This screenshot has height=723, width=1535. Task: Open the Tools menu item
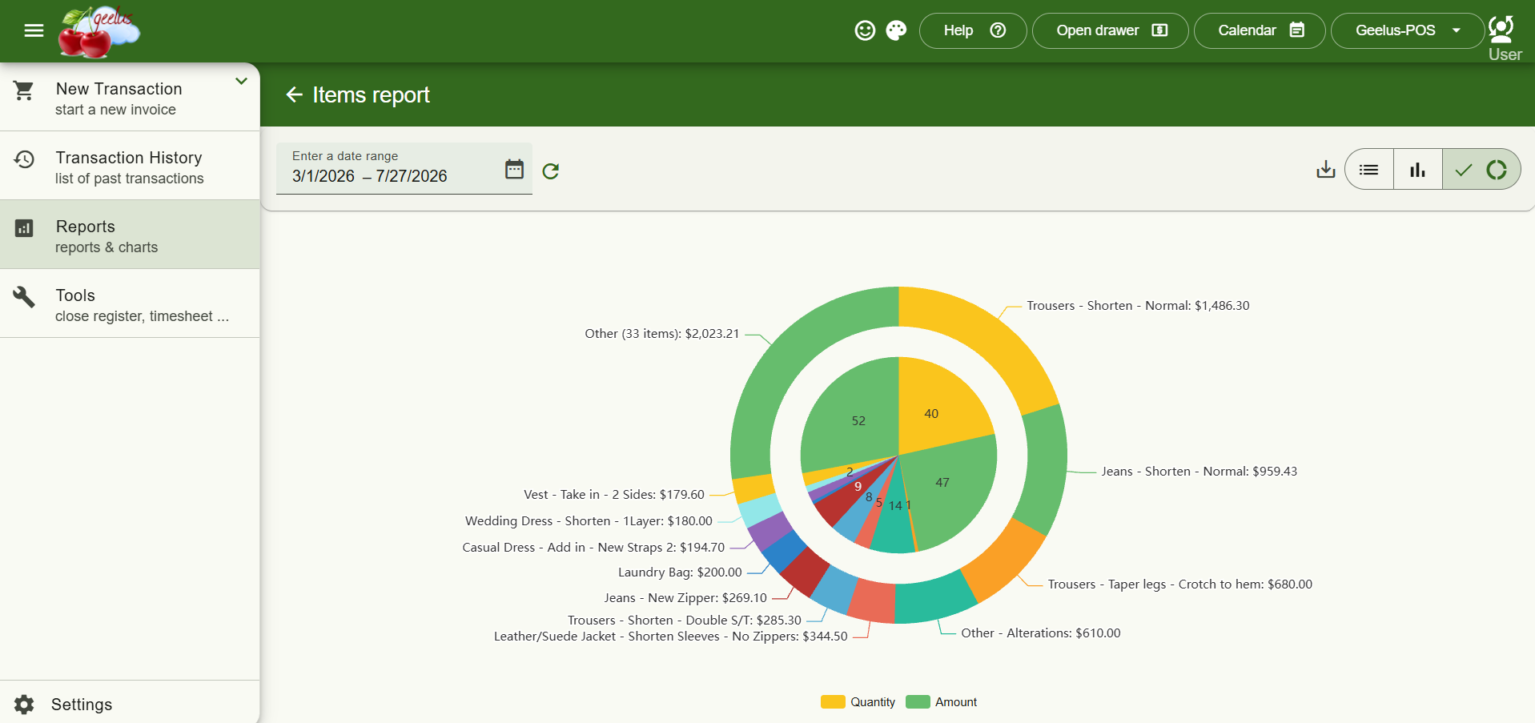[x=130, y=304]
